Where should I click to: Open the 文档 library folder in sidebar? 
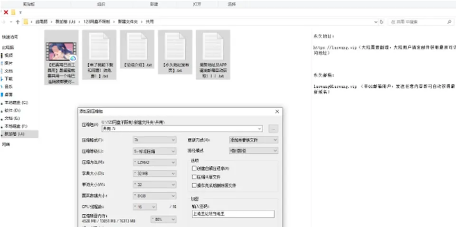[9, 71]
